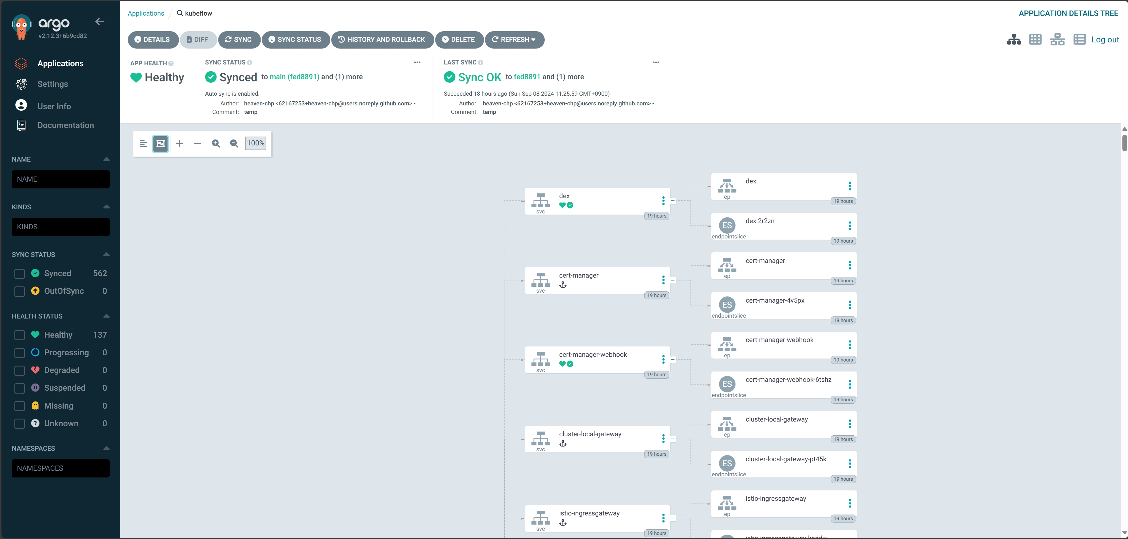Screen dimensions: 1128x539
Task: Collapse the Sync Status filter section
Action: [x=106, y=254]
